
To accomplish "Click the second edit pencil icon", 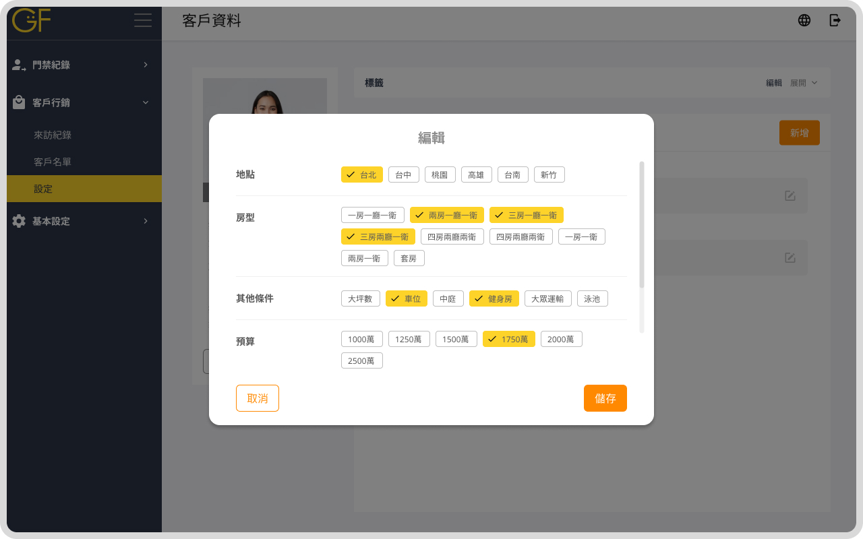I will tap(790, 258).
